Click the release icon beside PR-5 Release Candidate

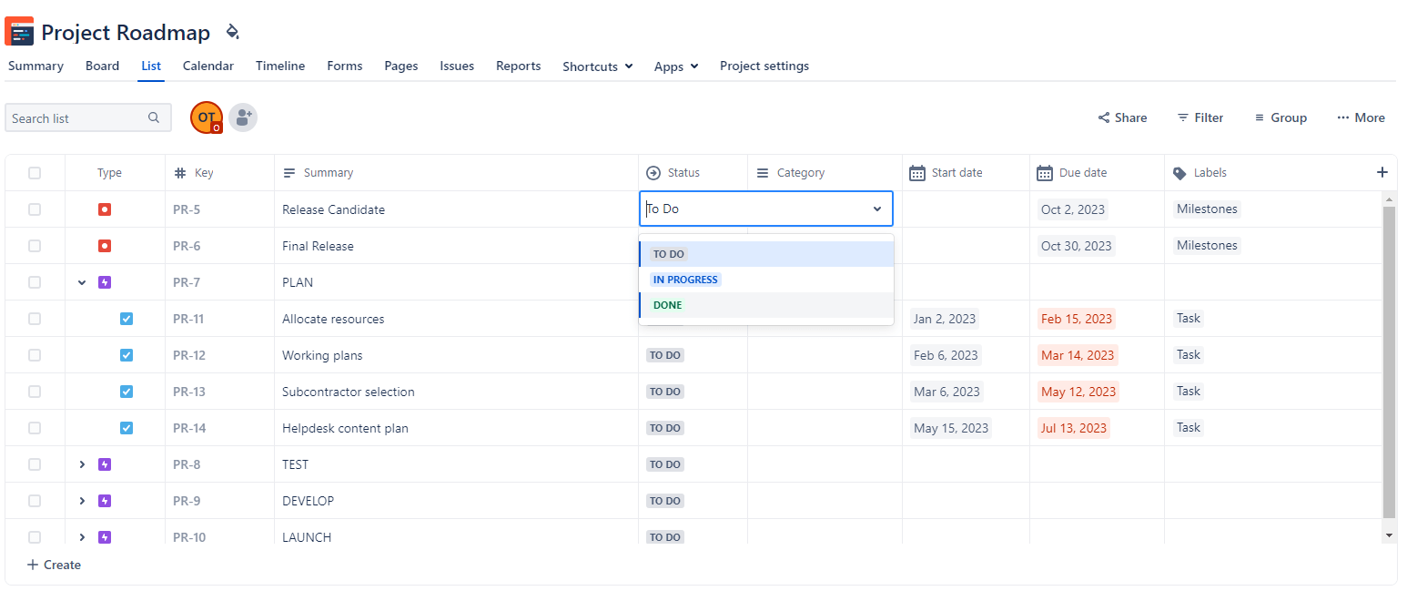click(x=104, y=209)
